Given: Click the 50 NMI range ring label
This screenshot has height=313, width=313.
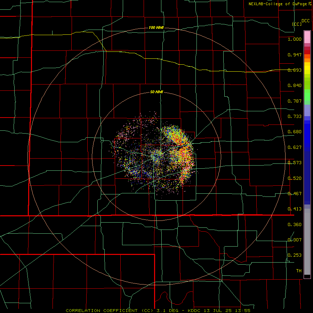Looking at the screenshot, I should pyautogui.click(x=157, y=92).
